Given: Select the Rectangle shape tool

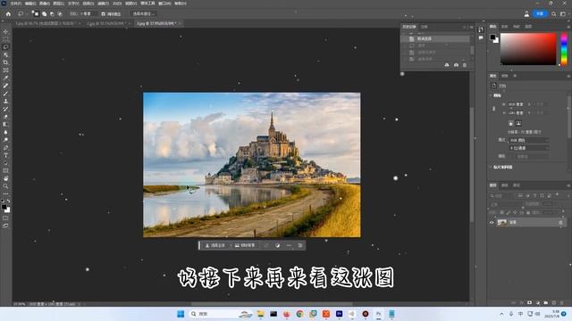Looking at the screenshot, I should click(x=5, y=170).
